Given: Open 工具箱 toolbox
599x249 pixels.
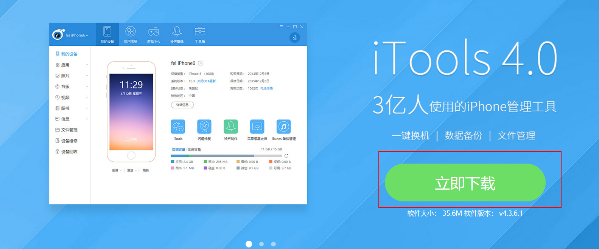Looking at the screenshot, I should 200,34.
